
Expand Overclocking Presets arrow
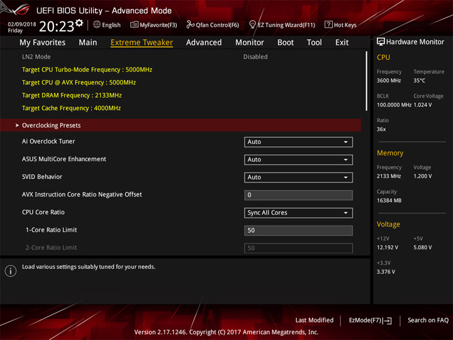pyautogui.click(x=17, y=125)
